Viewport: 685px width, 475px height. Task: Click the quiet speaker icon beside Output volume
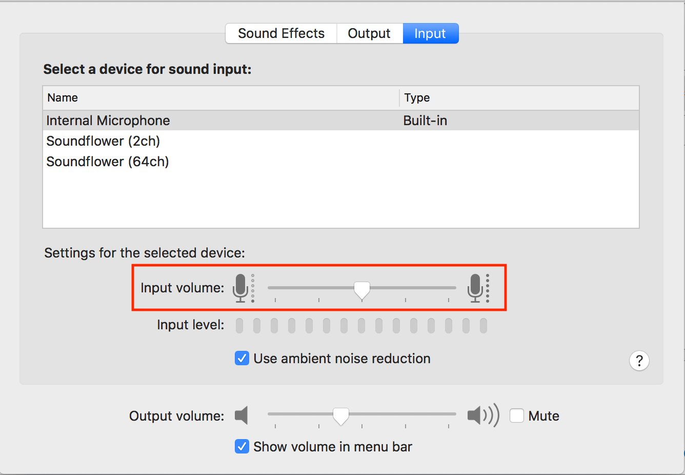point(241,415)
